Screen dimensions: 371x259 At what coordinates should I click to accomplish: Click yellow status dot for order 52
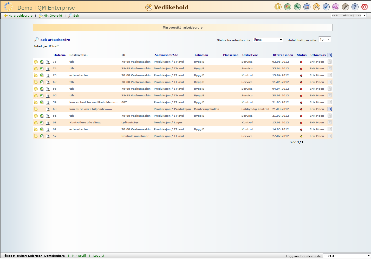tap(301, 136)
